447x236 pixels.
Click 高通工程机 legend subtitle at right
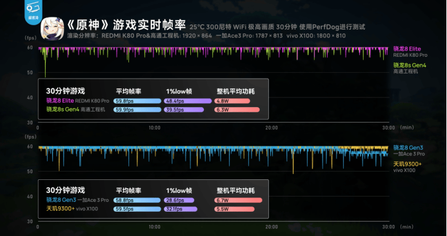point(405,72)
